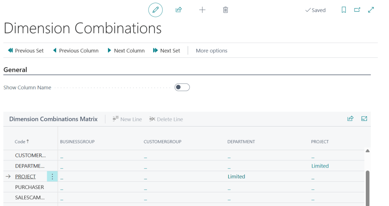Sort by the Code column header
Viewport: 389px width, 206px height.
point(22,141)
